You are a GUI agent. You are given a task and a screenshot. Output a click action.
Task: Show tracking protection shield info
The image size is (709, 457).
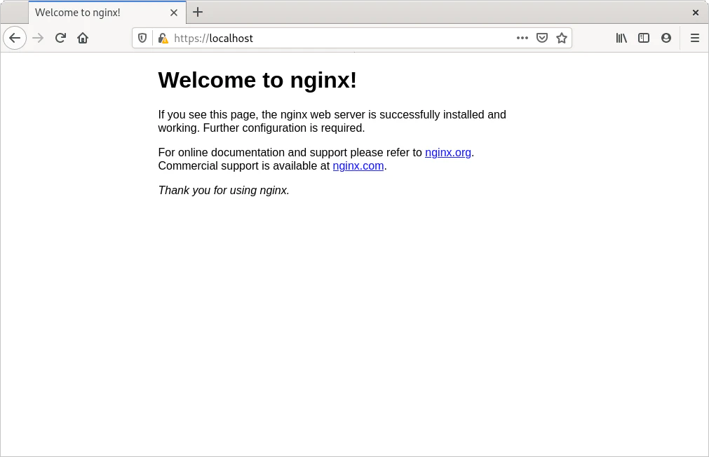click(142, 38)
